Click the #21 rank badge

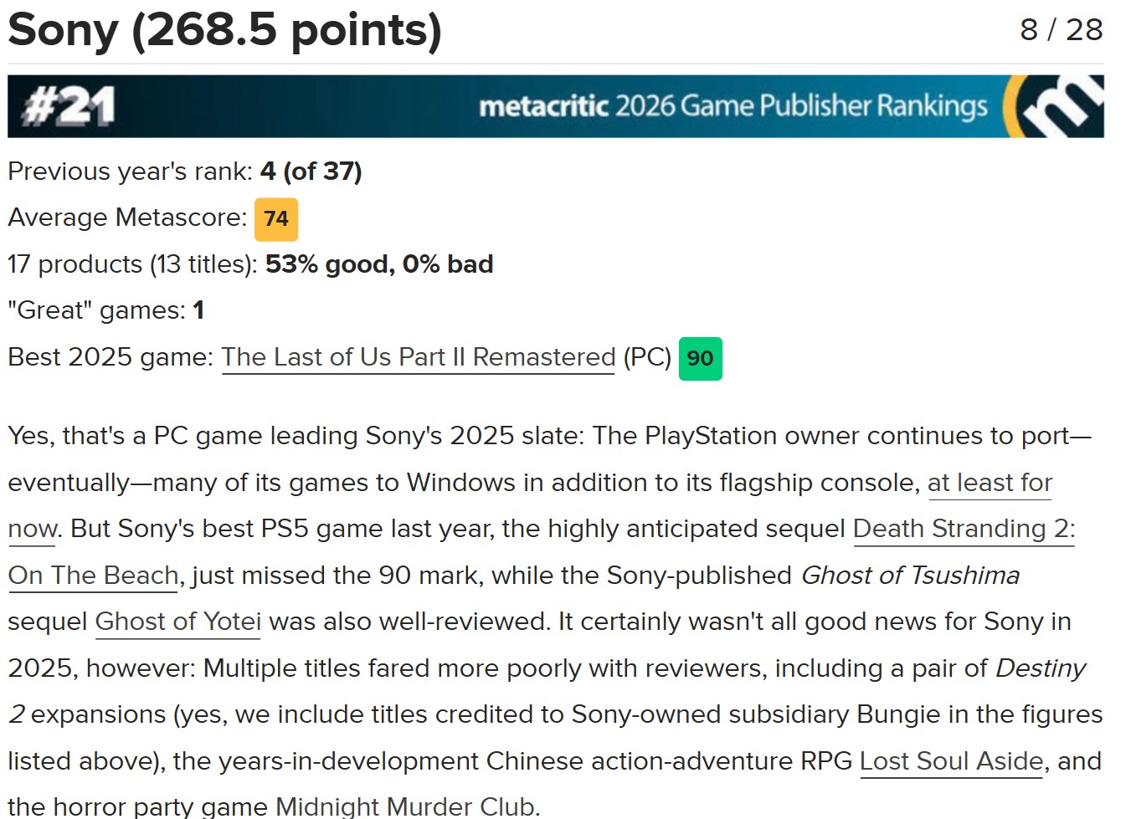(x=69, y=107)
